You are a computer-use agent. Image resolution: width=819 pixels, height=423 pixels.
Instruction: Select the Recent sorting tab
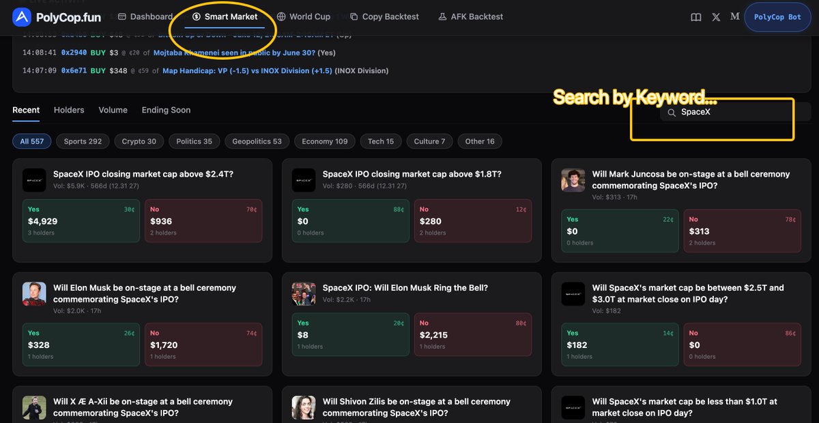[x=26, y=110]
